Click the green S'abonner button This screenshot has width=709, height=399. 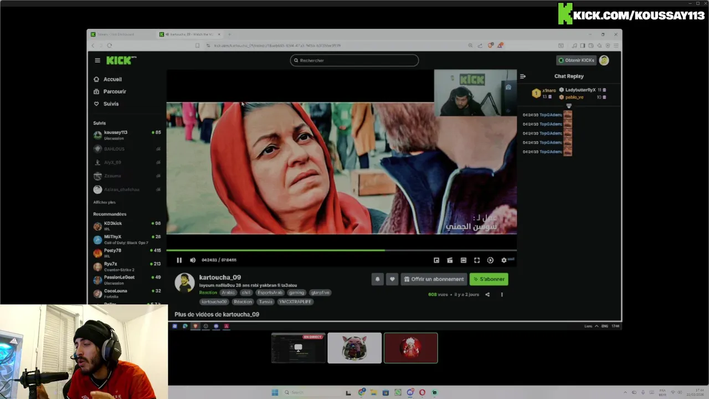pos(489,279)
